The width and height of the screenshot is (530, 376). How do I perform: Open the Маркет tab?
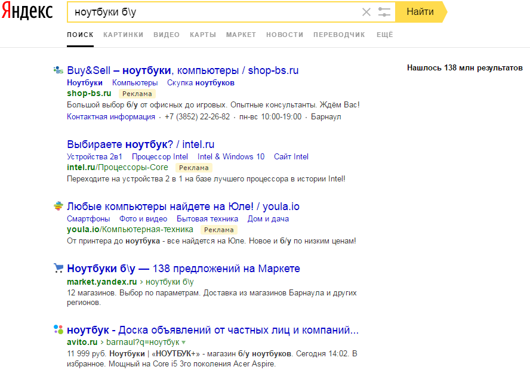(x=241, y=35)
